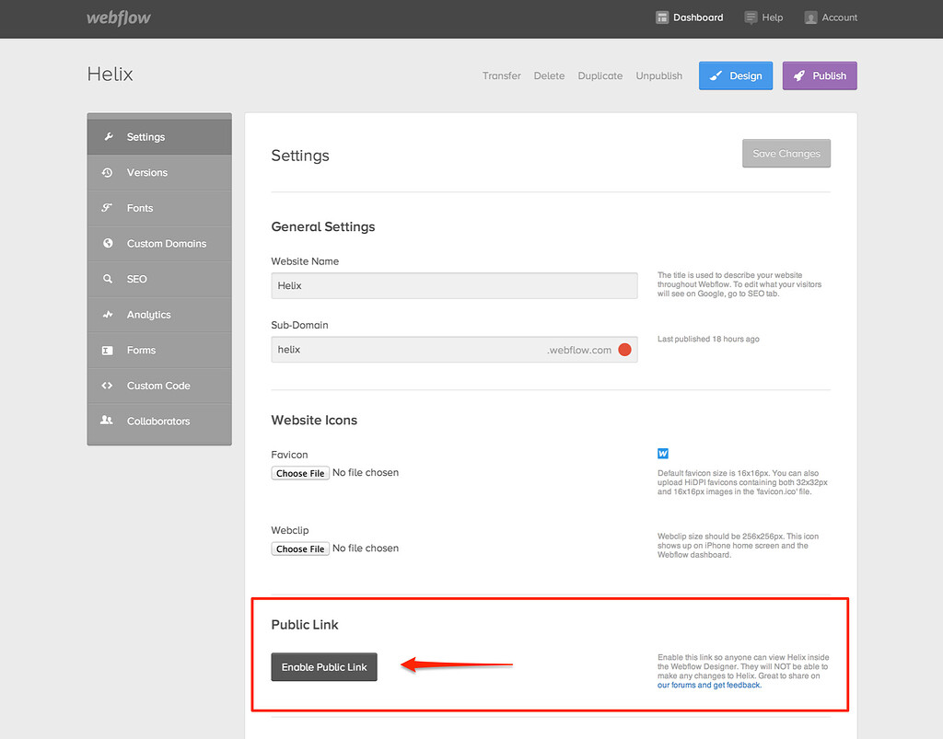The width and height of the screenshot is (943, 739).
Task: Open the Versions sidebar tab
Action: pyautogui.click(x=159, y=172)
